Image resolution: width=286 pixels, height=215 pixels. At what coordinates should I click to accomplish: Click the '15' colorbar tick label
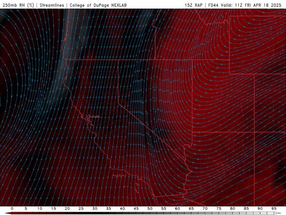tap(53, 209)
